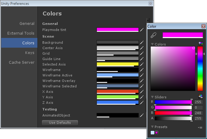This screenshot has height=139, width=207.
Task: Open the Keys preferences tab
Action: 30,53
